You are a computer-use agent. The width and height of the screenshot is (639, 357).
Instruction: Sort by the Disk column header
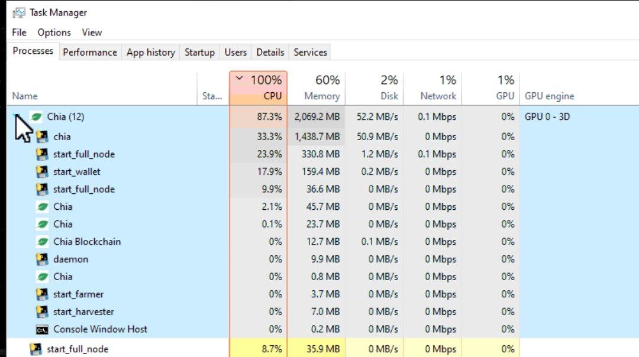[x=374, y=89]
